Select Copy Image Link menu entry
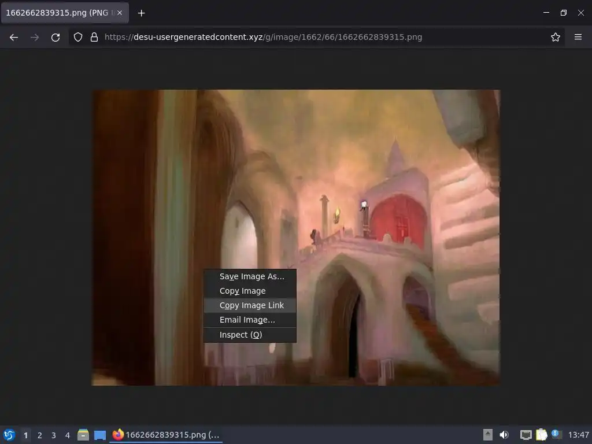The width and height of the screenshot is (592, 444). point(250,305)
